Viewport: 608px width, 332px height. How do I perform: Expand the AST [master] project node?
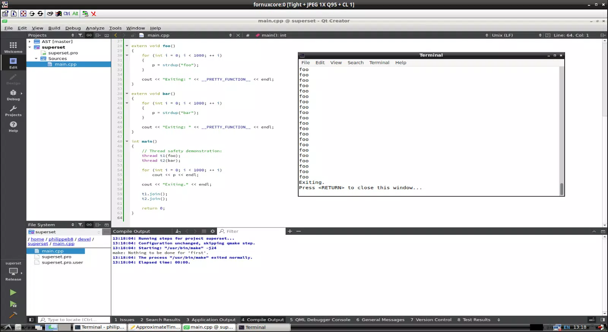pos(30,41)
